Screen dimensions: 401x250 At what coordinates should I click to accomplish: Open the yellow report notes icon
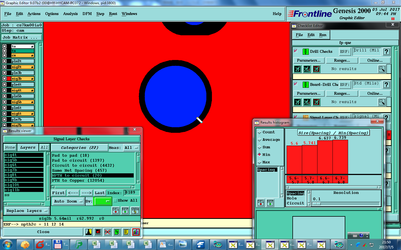(126, 232)
